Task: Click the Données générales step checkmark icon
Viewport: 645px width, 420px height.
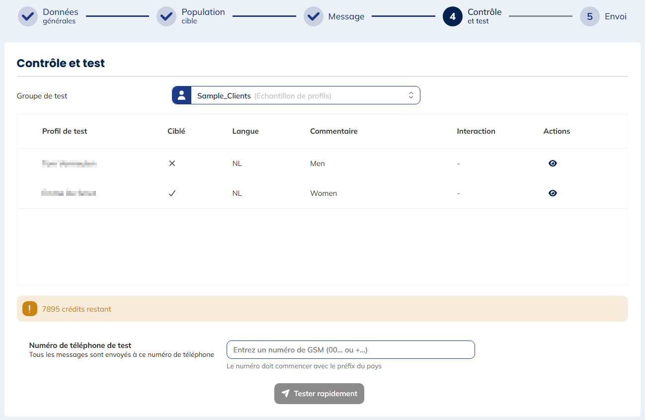Action: (x=28, y=16)
